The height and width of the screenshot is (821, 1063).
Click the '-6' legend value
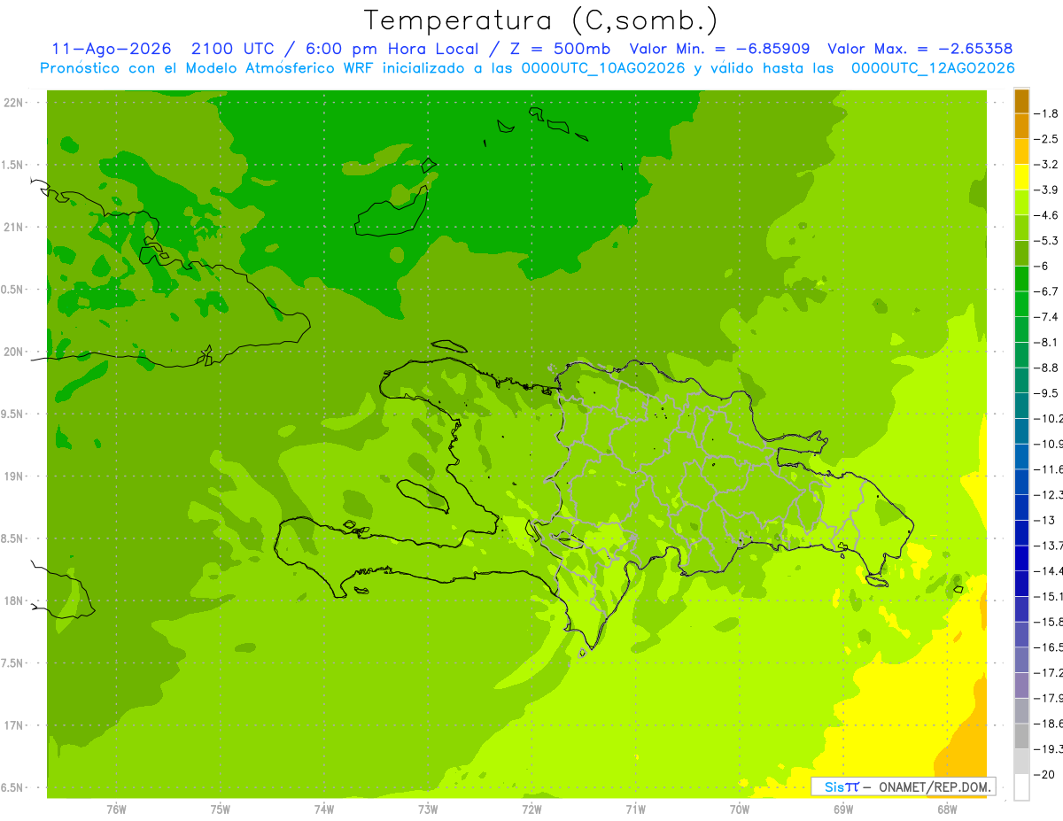point(1043,266)
